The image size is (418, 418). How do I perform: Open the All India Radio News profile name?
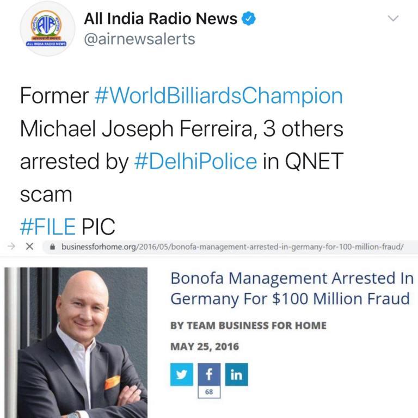point(161,19)
